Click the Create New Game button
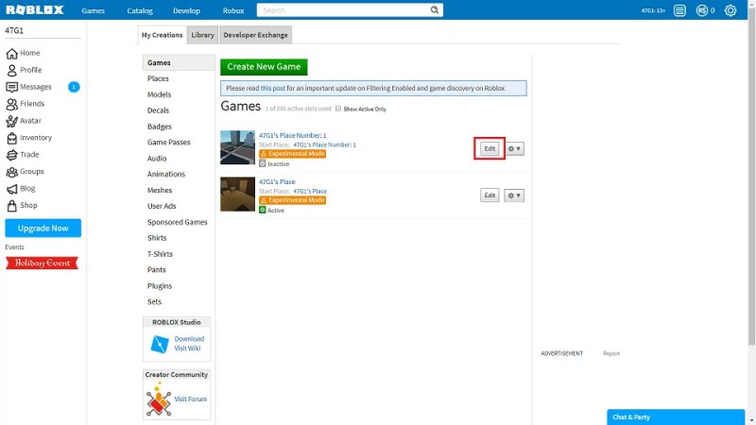 (x=264, y=67)
